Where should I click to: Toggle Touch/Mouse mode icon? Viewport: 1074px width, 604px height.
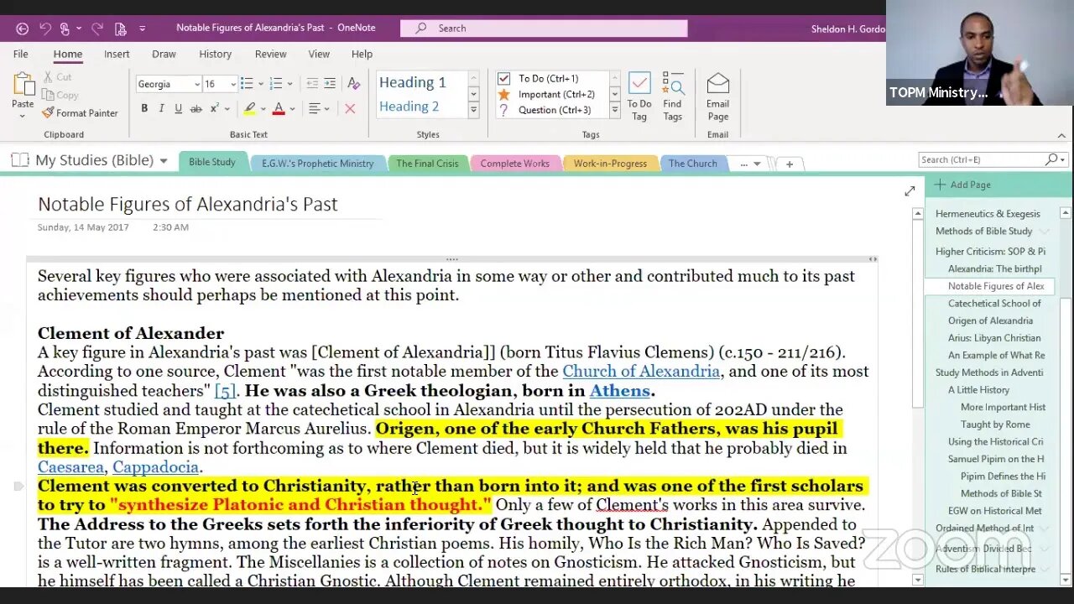click(65, 29)
